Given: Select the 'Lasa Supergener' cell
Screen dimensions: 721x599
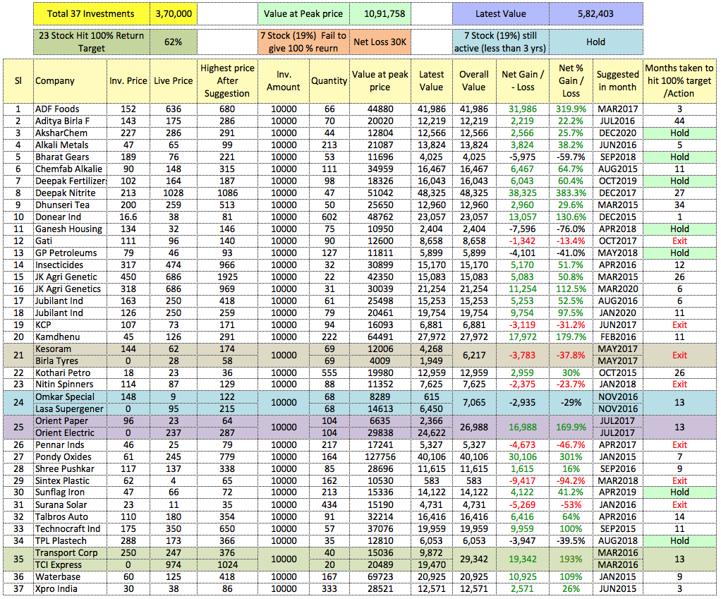Looking at the screenshot, I should coord(70,409).
